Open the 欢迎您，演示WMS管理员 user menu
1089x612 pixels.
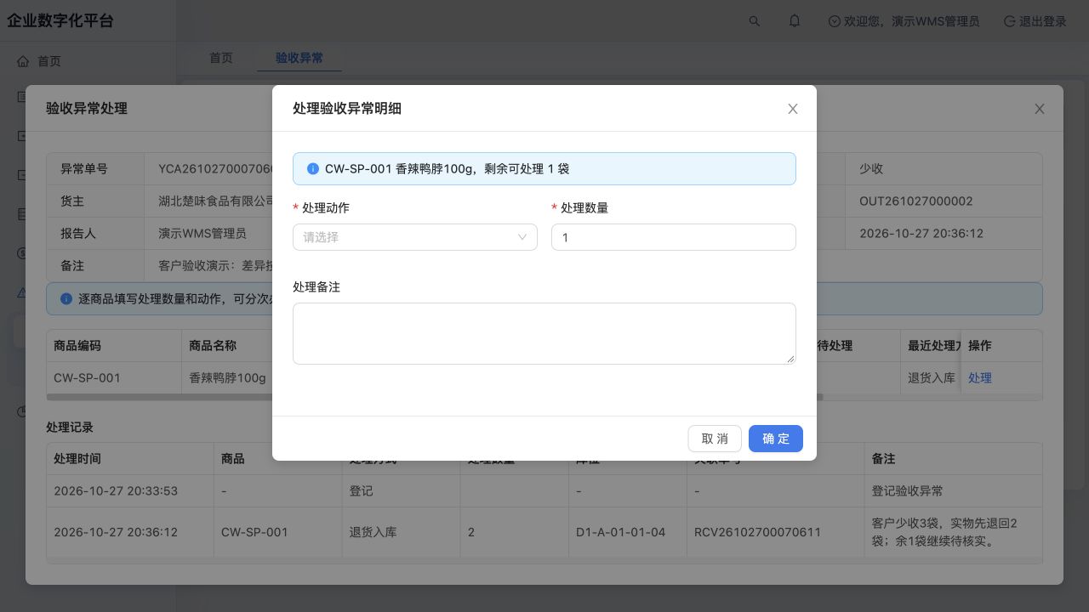(904, 21)
